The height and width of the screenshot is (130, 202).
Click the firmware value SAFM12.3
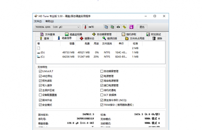(x=88, y=114)
